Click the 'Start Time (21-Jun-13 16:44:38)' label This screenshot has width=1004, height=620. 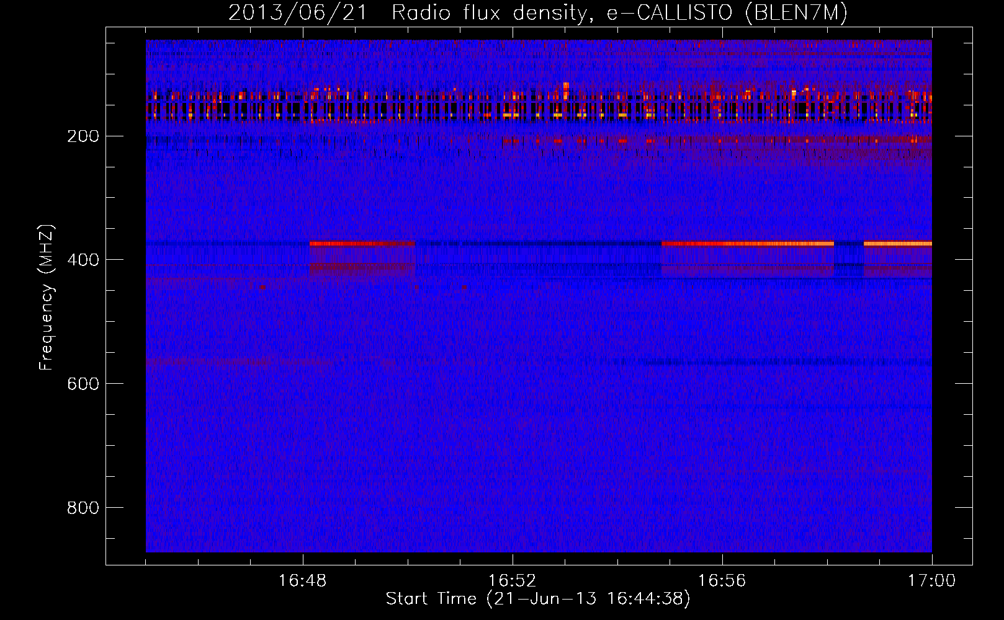[x=538, y=599]
